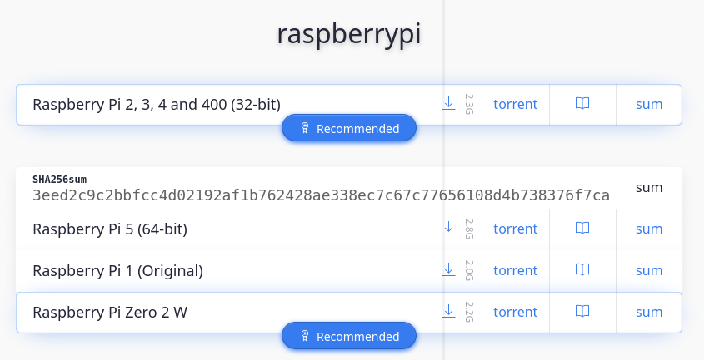The image size is (704, 360).
Task: Open documentation book icon for Raspberry Pi Zero 2 W
Action: click(x=582, y=311)
